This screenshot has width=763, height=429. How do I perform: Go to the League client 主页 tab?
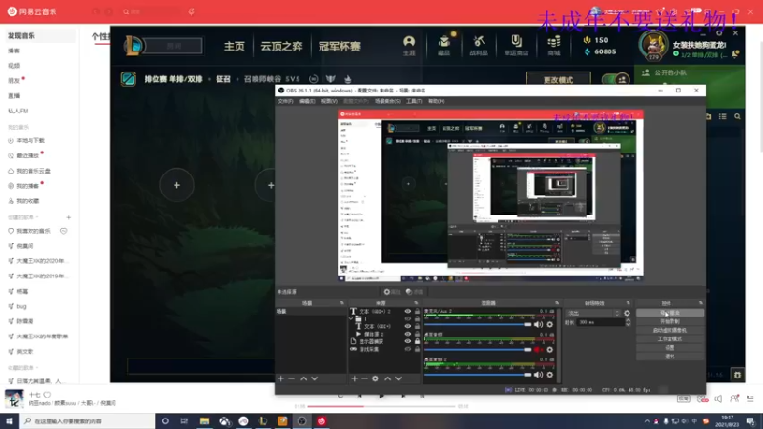point(234,46)
